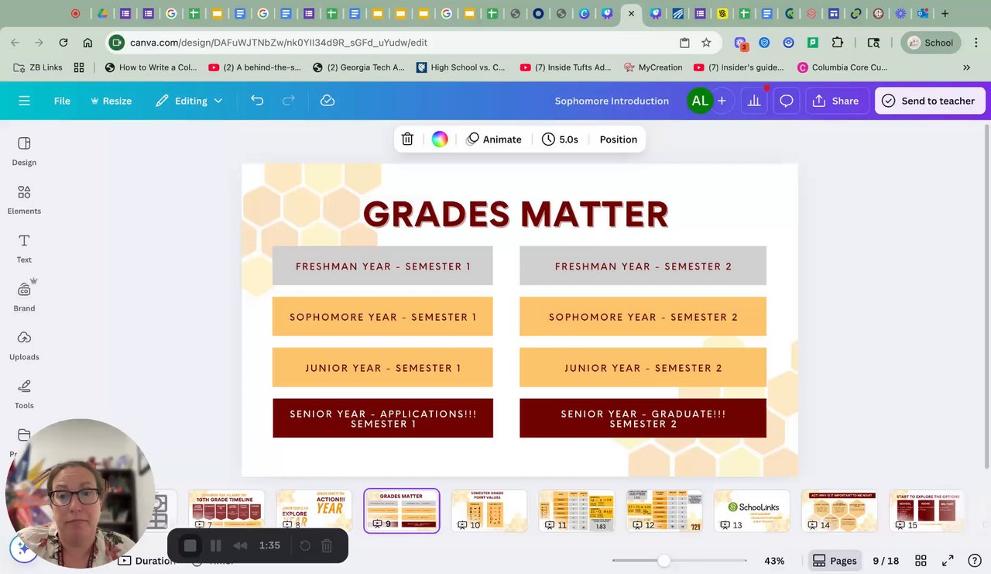Open High School vs. C... bookmark
The image size is (991, 574).
coord(461,67)
